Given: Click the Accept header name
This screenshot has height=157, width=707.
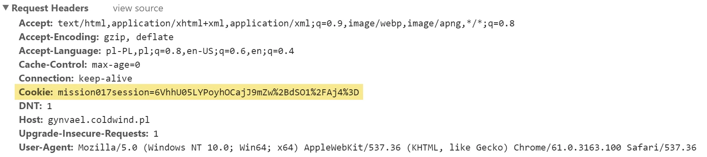Looking at the screenshot, I should click(36, 23).
